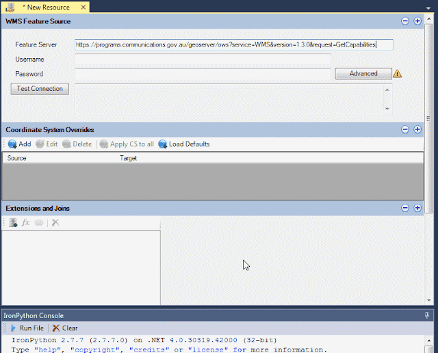
Task: Click the delete X icon in Extensions
Action: [x=55, y=222]
